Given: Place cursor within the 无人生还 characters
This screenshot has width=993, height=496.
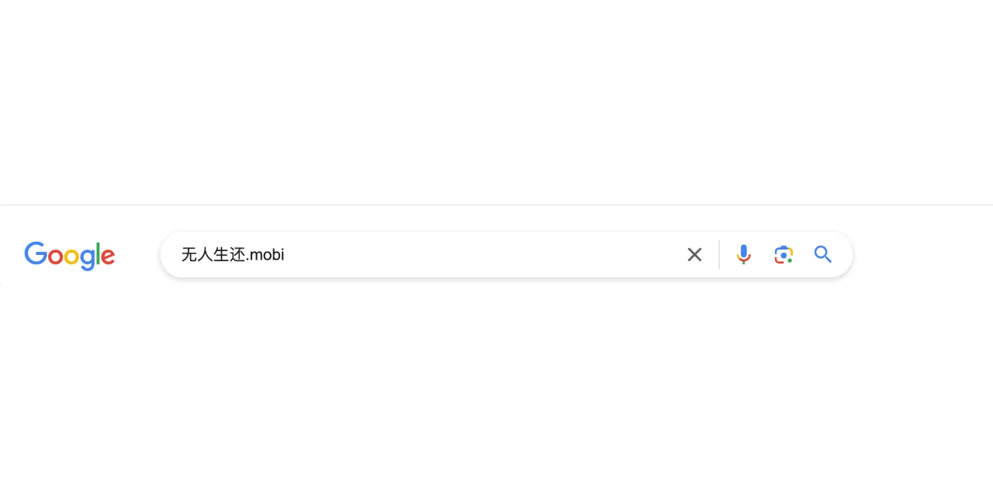Looking at the screenshot, I should click(x=213, y=254).
